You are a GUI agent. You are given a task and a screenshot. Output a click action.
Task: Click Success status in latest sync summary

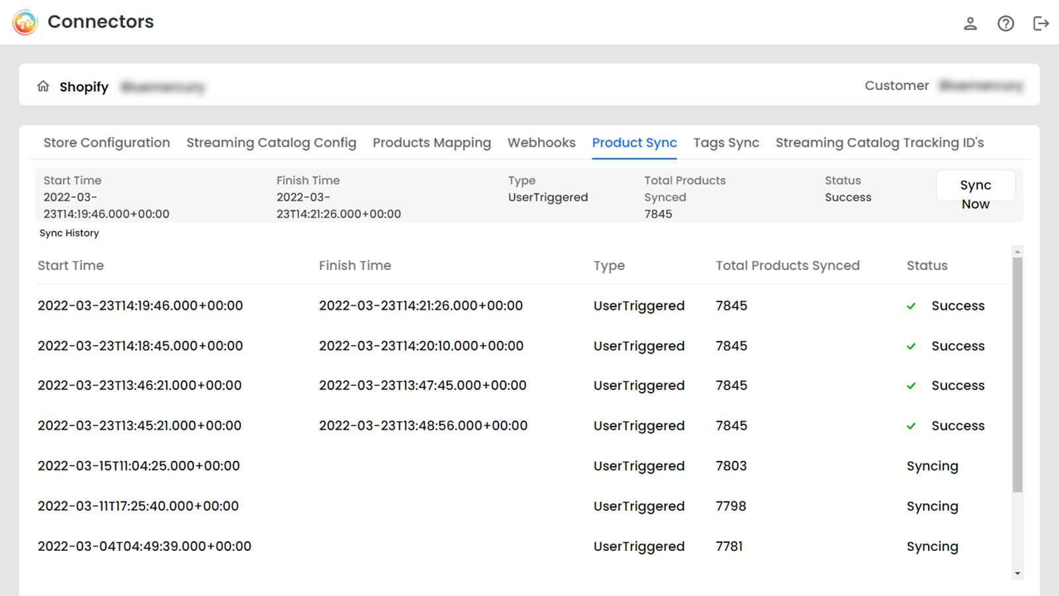pos(848,197)
